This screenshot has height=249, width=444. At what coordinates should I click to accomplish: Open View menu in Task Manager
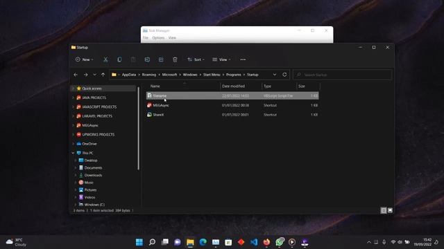click(172, 38)
